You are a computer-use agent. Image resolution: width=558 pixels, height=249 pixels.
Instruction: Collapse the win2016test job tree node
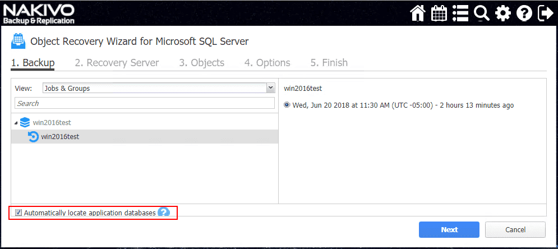(x=15, y=123)
